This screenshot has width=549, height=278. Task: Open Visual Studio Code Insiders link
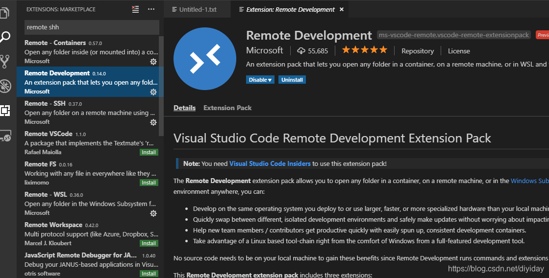[270, 163]
